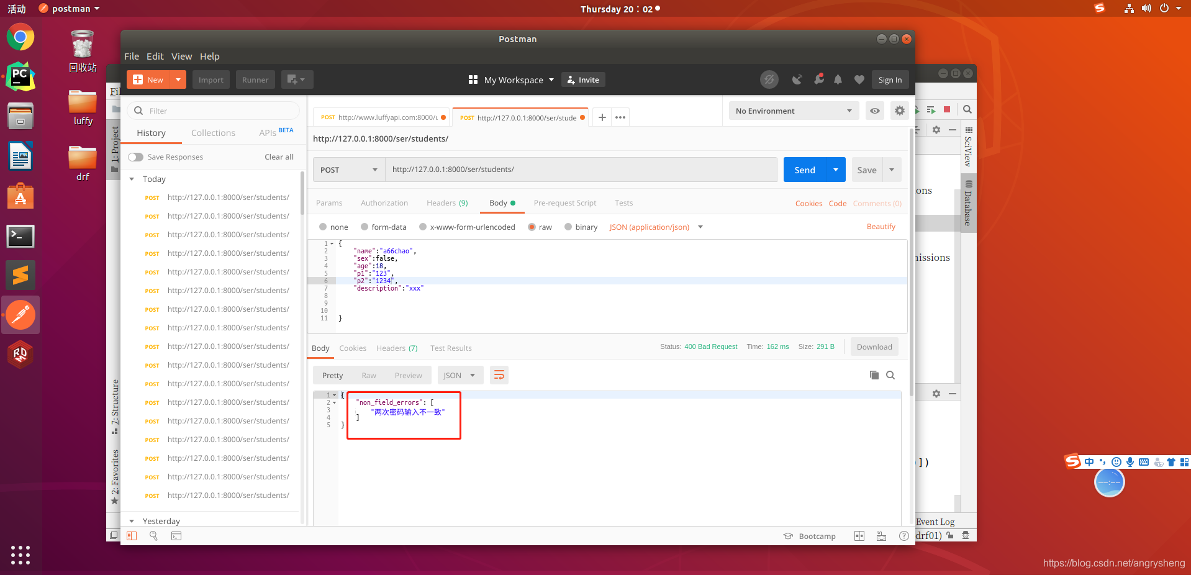
Task: Select the binary body type
Action: [568, 227]
